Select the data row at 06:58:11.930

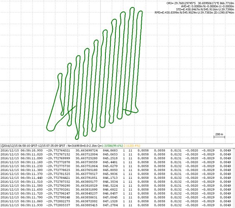[116, 205]
